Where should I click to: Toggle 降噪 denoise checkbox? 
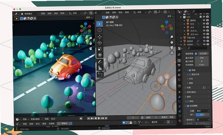[x=190, y=70]
